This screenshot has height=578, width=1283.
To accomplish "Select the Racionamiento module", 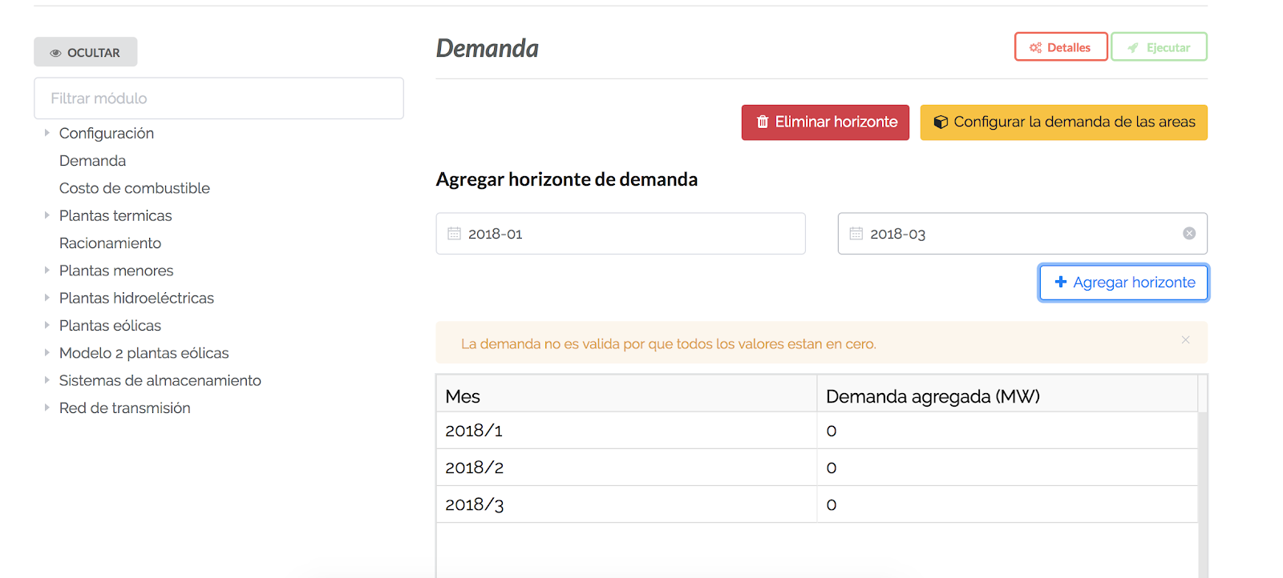I will pos(110,243).
